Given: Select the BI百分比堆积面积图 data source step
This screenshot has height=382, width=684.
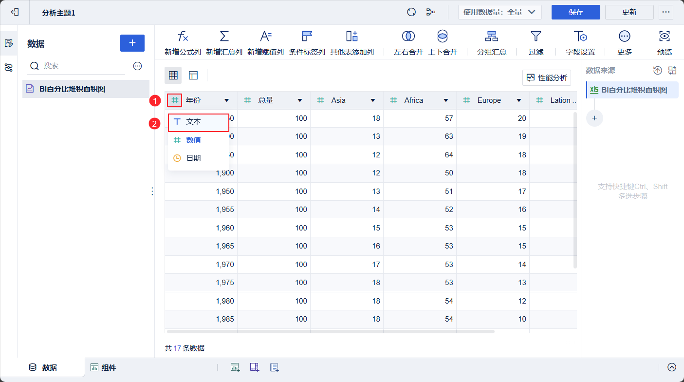Looking at the screenshot, I should (x=632, y=90).
